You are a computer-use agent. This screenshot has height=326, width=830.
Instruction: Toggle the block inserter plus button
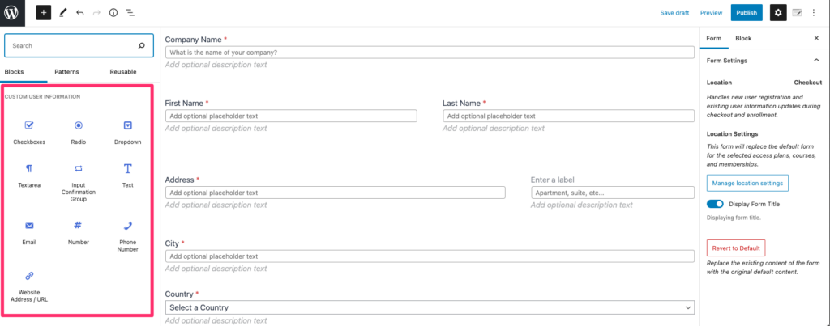click(44, 13)
